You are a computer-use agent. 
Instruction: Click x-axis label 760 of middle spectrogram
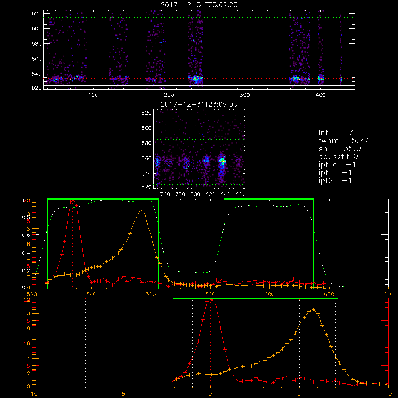point(165,195)
